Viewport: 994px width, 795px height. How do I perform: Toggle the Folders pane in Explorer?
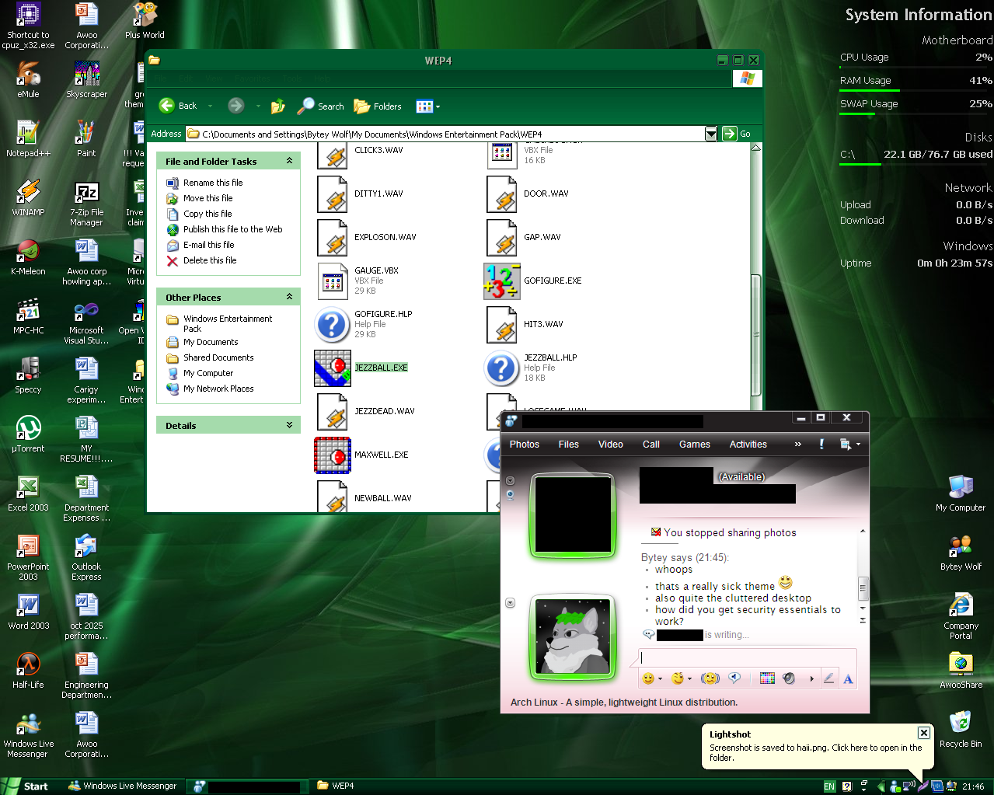(378, 106)
